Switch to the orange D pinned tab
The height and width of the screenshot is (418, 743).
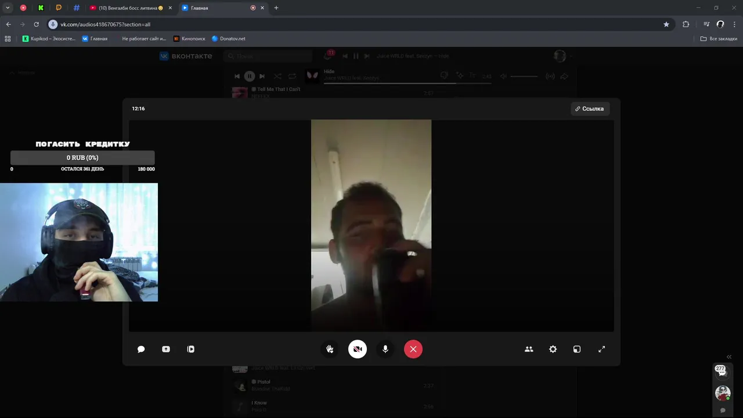[59, 8]
